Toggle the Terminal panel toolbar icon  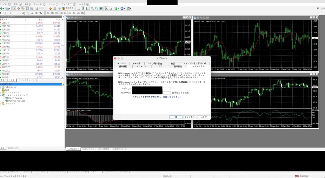pyautogui.click(x=27, y=9)
